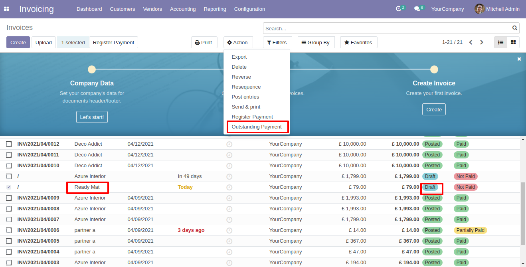
Task: Click activity clock for INV/2021/04/0005
Action: point(229,241)
